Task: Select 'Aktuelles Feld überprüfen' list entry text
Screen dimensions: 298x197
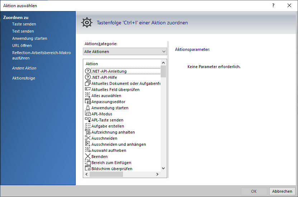Action: (x=115, y=90)
